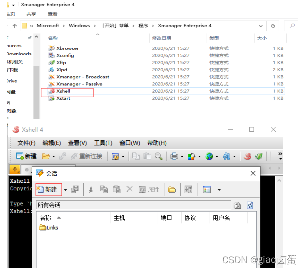Click the font icon in Xshell toolbar
Screen dimensions: 304x270
pos(226,156)
